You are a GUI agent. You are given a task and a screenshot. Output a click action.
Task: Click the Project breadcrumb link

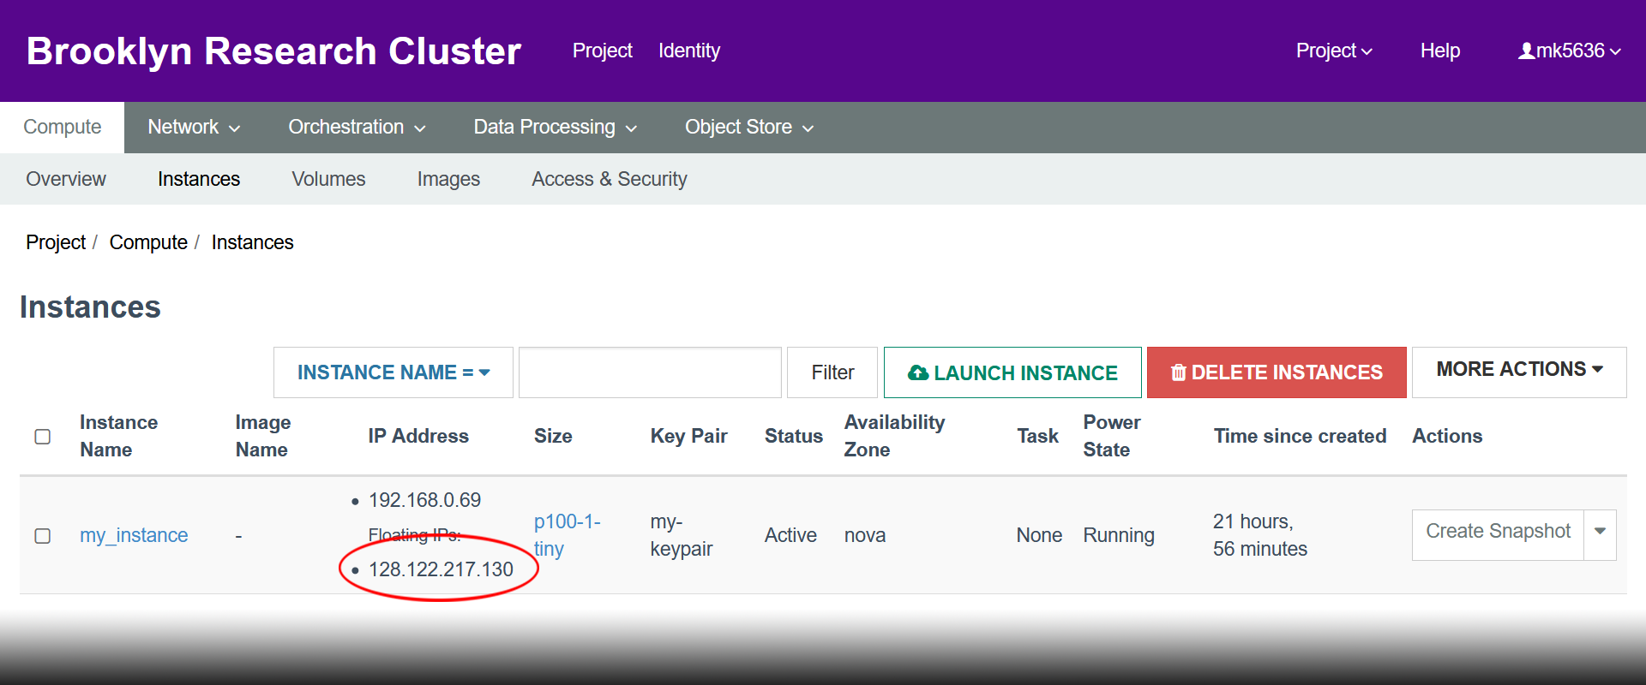[56, 242]
